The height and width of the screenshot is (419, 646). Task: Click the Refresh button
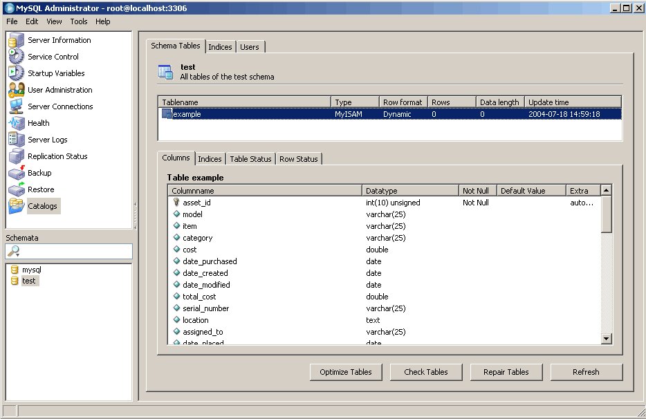(586, 372)
